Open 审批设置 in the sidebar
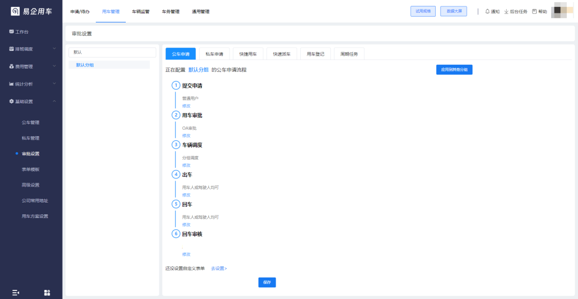The width and height of the screenshot is (578, 299). 31,154
